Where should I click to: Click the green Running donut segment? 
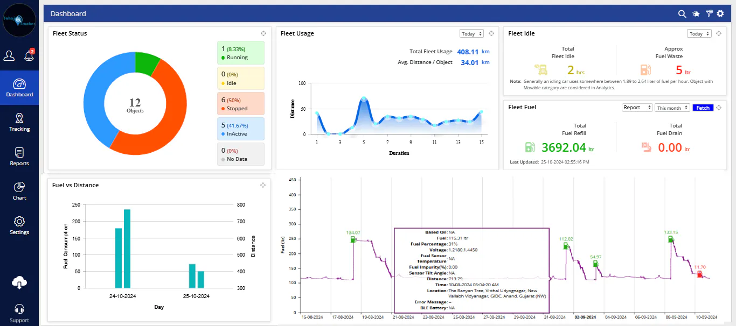(147, 63)
